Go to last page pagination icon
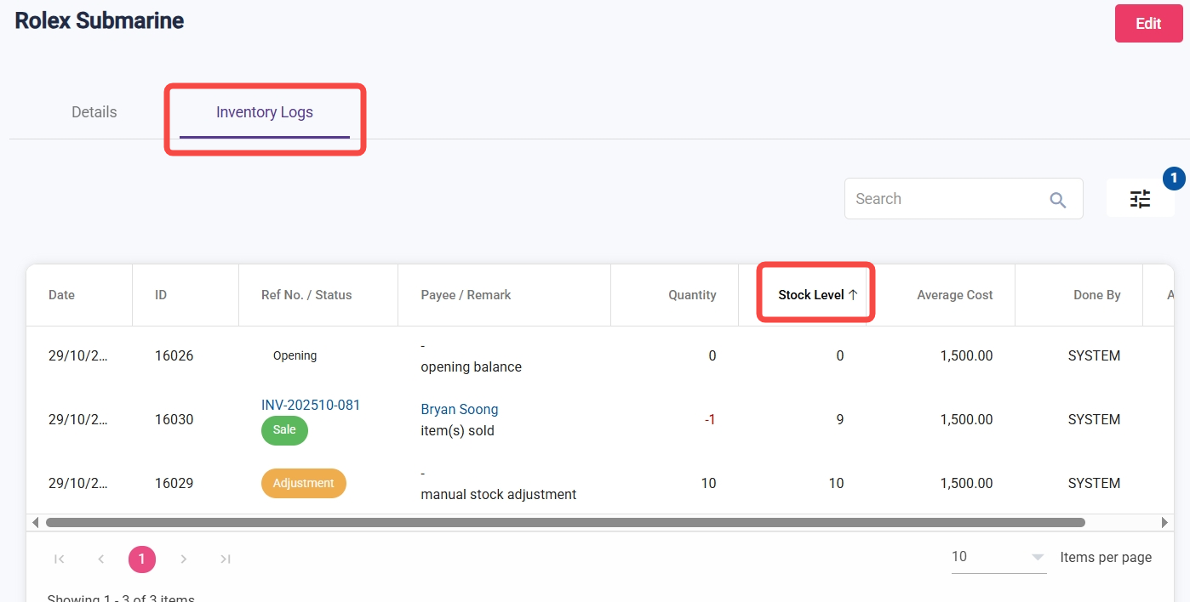The image size is (1190, 602). click(226, 559)
